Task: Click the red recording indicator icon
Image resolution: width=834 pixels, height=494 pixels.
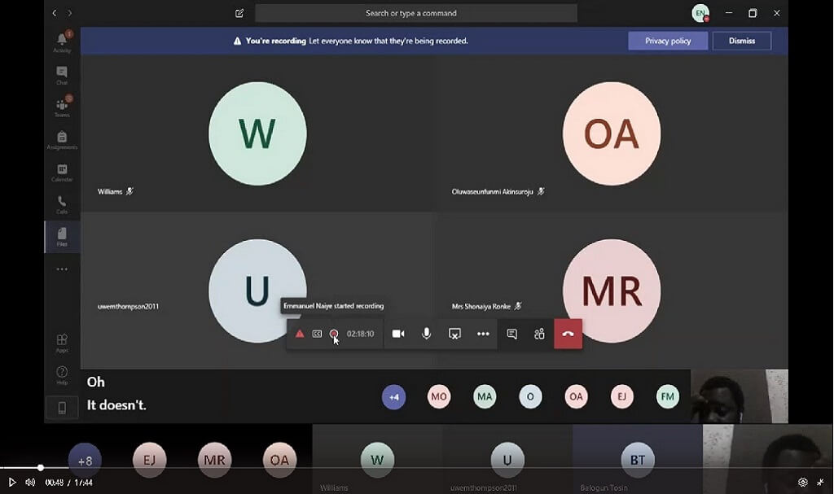Action: coord(333,334)
